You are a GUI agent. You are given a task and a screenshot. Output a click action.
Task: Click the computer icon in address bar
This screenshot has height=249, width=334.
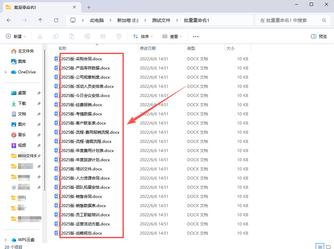pos(73,20)
